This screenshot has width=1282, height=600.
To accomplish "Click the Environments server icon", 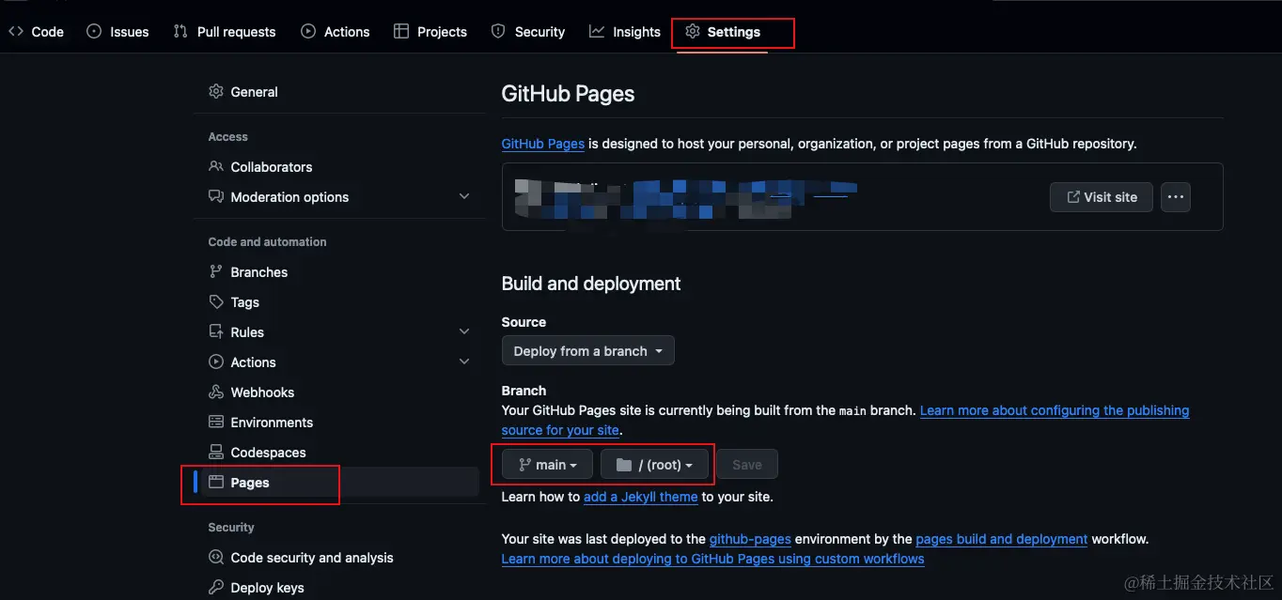I will (x=216, y=422).
